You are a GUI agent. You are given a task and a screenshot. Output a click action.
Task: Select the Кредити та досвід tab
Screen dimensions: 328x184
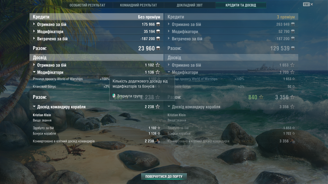[x=241, y=5]
